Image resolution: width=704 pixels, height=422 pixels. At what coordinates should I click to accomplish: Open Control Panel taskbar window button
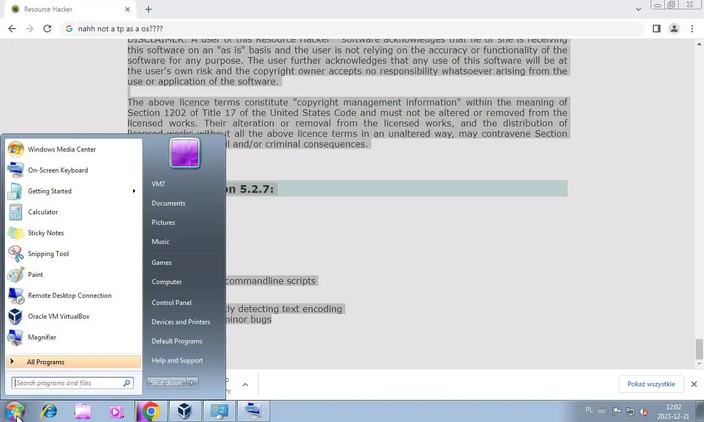pyautogui.click(x=219, y=411)
